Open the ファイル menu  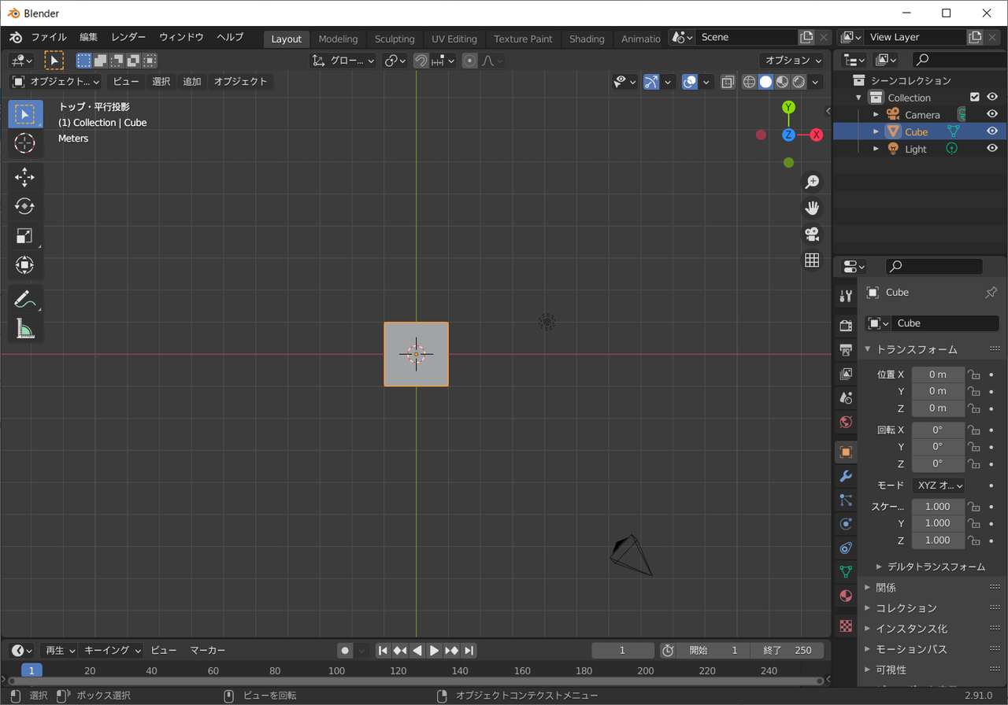pos(49,37)
